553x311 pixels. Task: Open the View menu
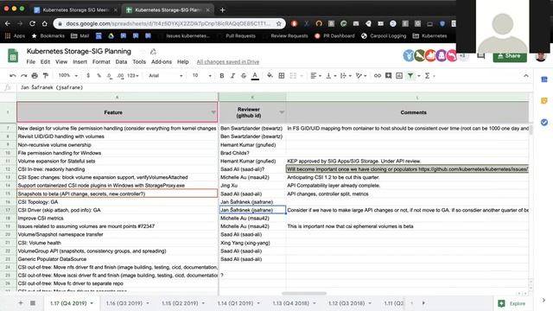point(61,61)
